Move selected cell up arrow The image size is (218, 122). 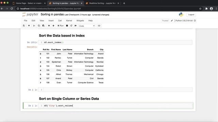(x=49, y=26)
